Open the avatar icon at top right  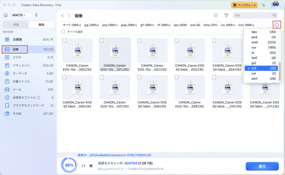(x=275, y=4)
